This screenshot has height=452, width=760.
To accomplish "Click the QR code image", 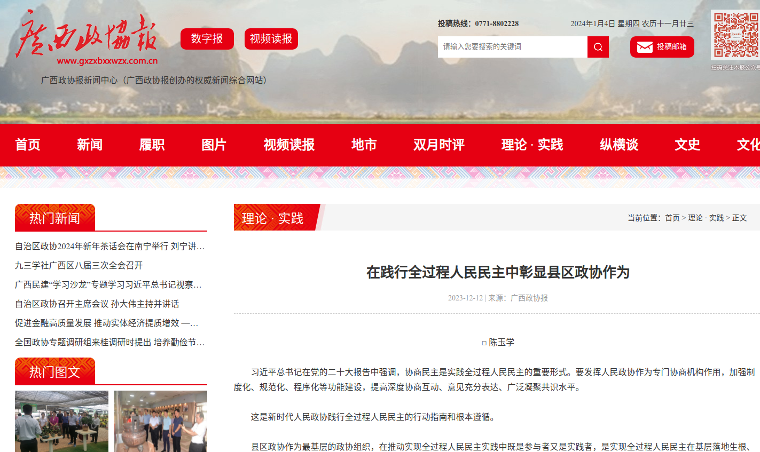I will (736, 35).
